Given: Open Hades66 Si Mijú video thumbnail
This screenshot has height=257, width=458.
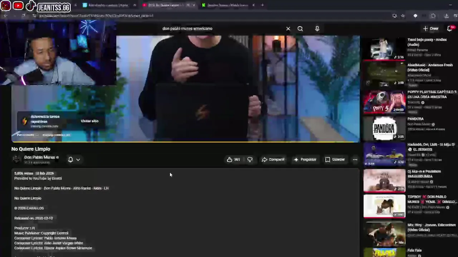Looking at the screenshot, I should pyautogui.click(x=384, y=155).
